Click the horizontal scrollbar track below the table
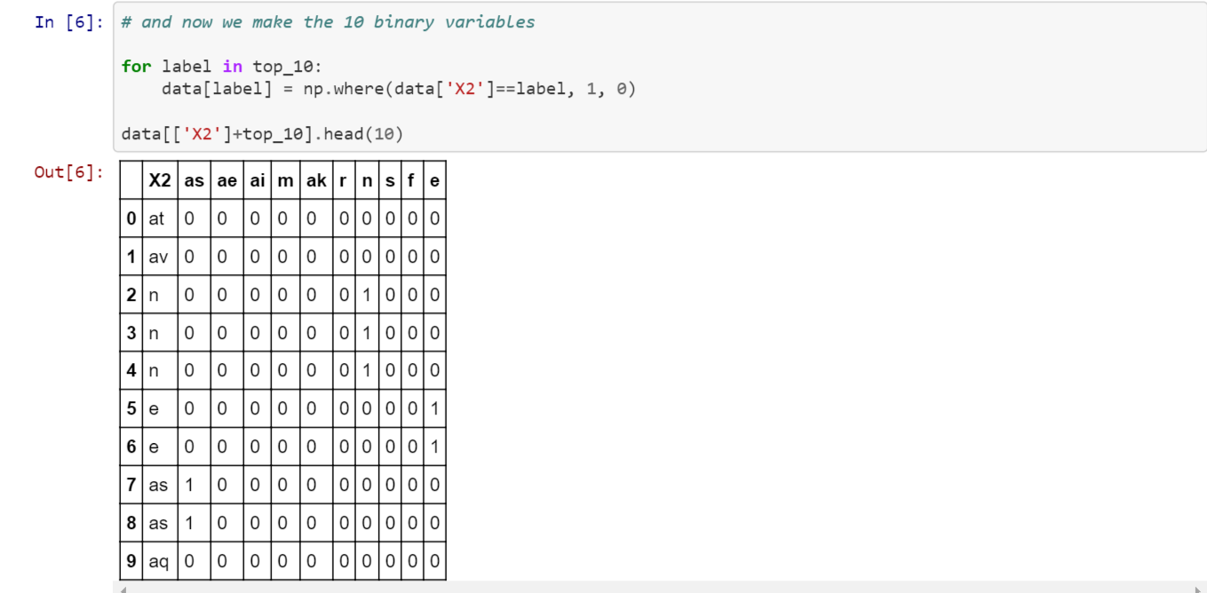Image resolution: width=1207 pixels, height=593 pixels. pos(662,589)
